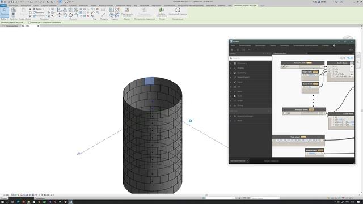Open the Modify Curtain Panels ribbon tab

(x=246, y=5)
